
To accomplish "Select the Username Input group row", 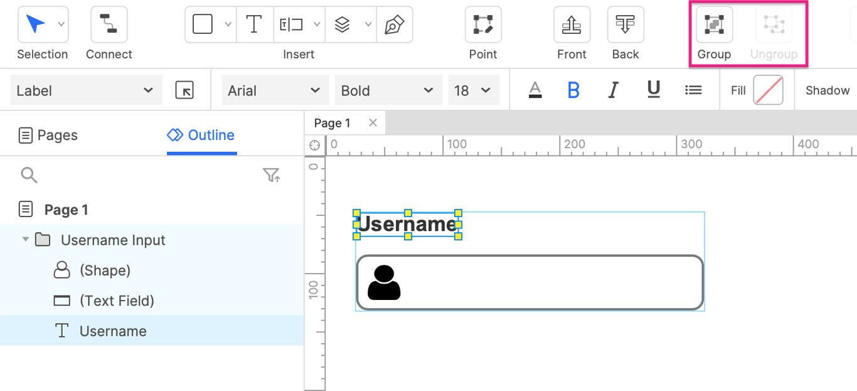I will coord(152,240).
